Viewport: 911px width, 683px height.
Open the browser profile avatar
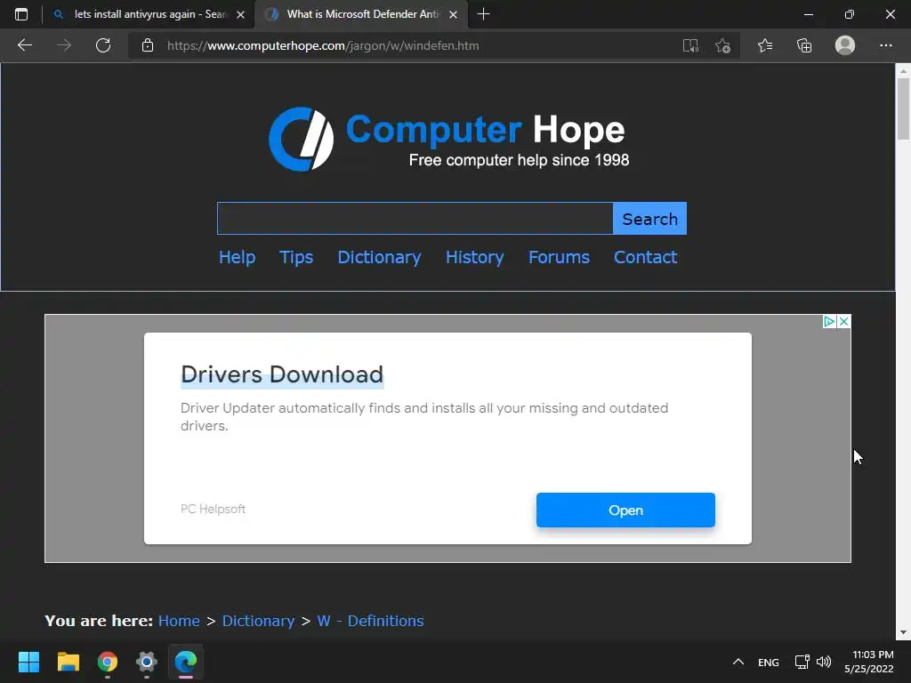coord(845,45)
